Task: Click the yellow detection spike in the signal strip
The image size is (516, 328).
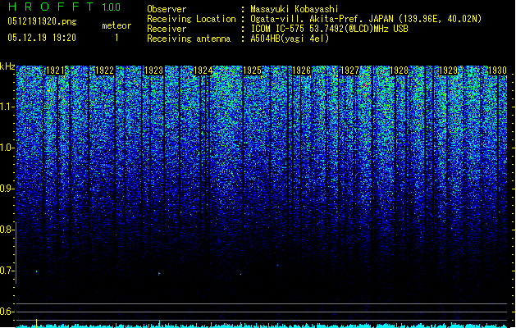Action: click(37, 323)
